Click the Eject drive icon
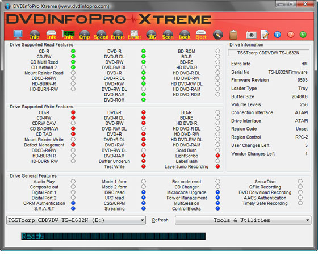This screenshot has height=256, width=318. point(201,35)
